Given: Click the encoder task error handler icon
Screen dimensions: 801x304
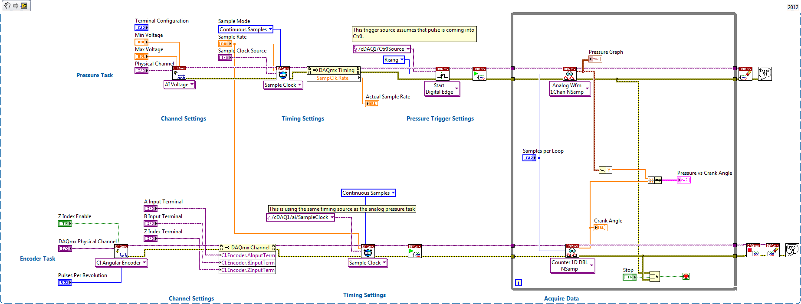Looking at the screenshot, I should (x=792, y=250).
